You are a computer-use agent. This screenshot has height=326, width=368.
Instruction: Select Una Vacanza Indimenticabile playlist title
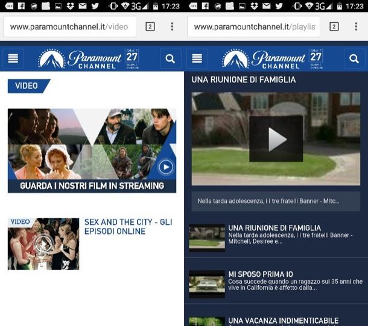[284, 321]
